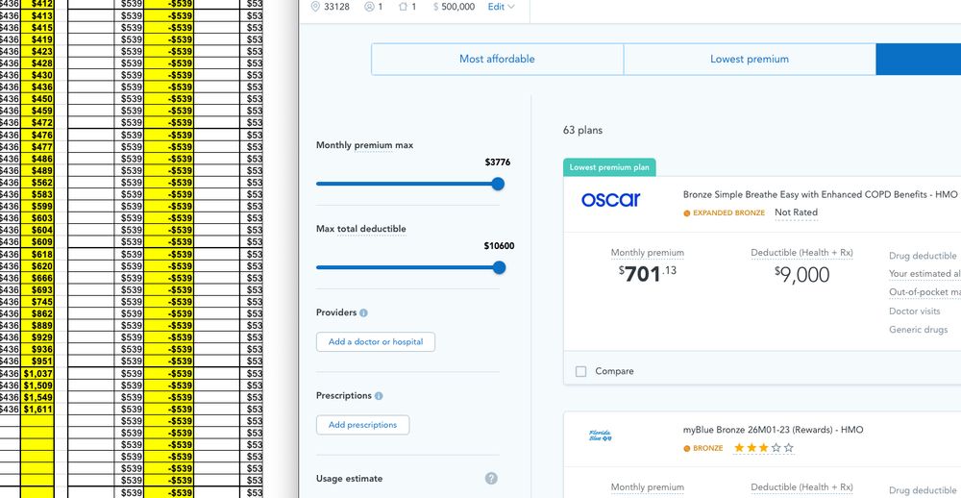The image size is (961, 498).
Task: Tick the Compare checkbox on the Oscar plan
Action: click(x=581, y=371)
